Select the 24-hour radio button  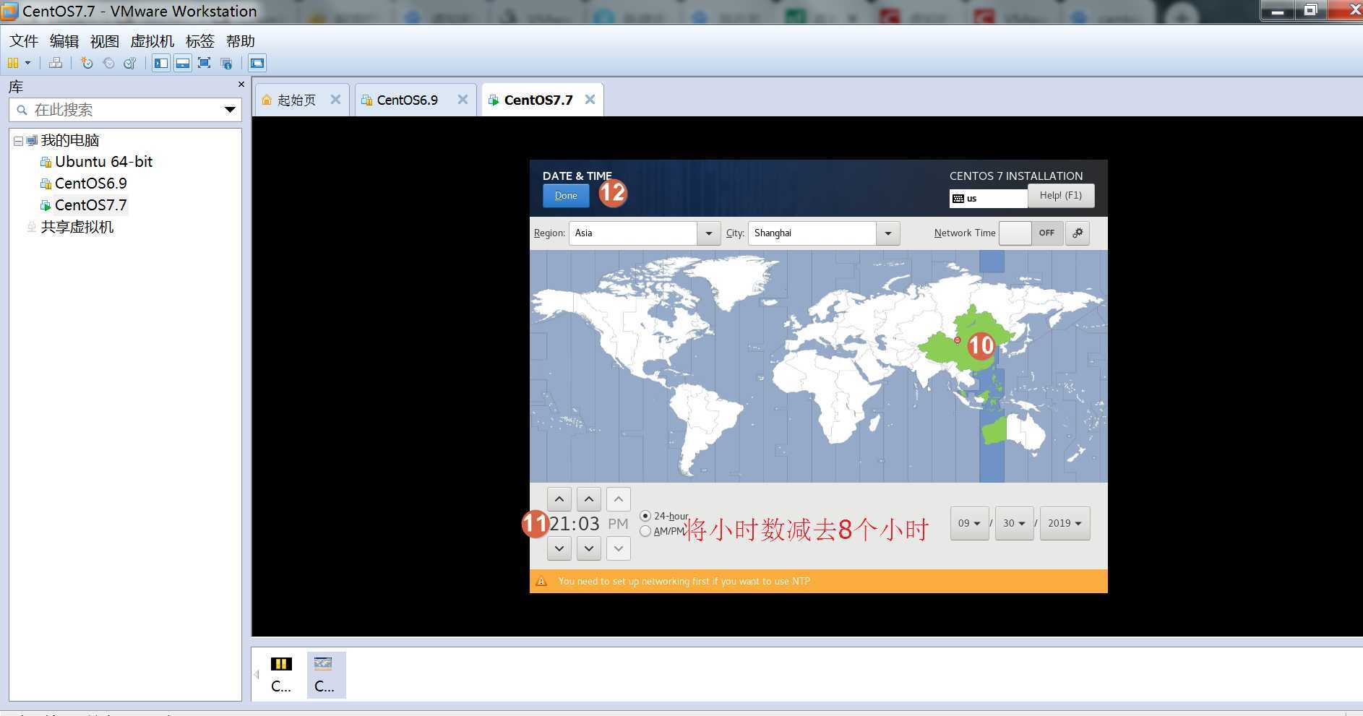click(645, 516)
